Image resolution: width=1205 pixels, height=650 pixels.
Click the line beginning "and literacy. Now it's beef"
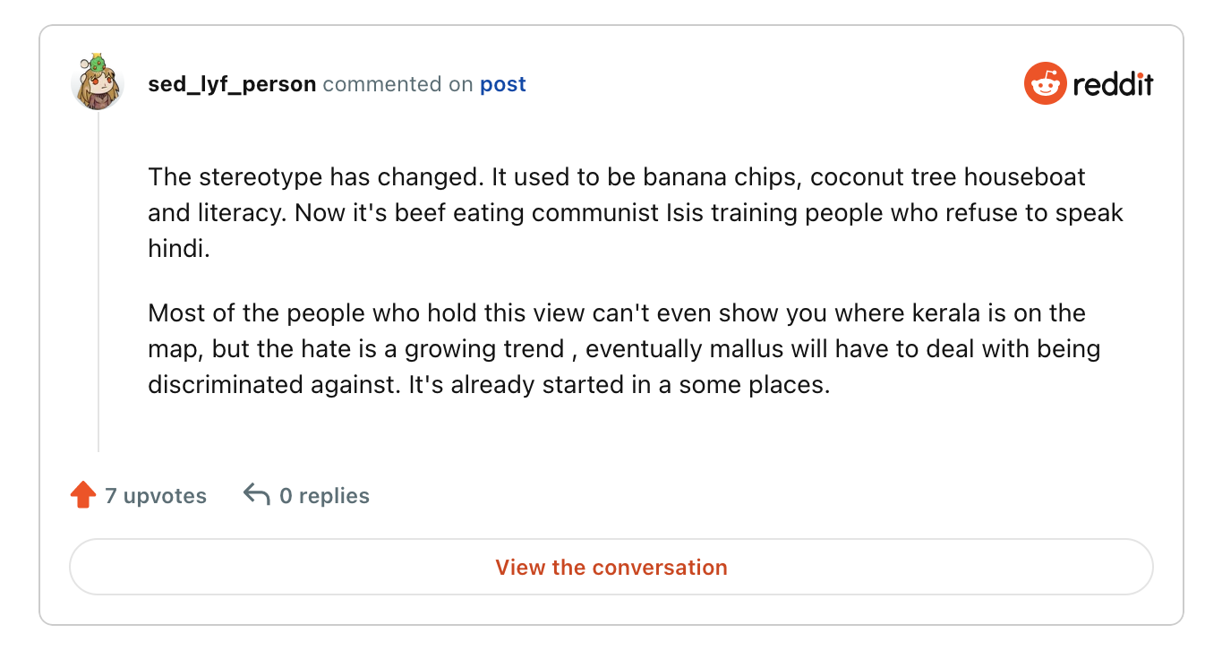(636, 214)
